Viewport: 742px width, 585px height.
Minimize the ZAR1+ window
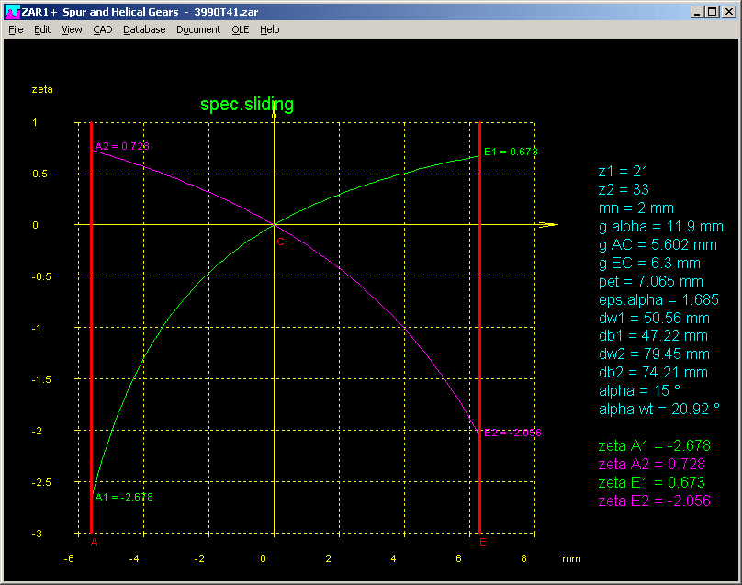click(x=697, y=11)
